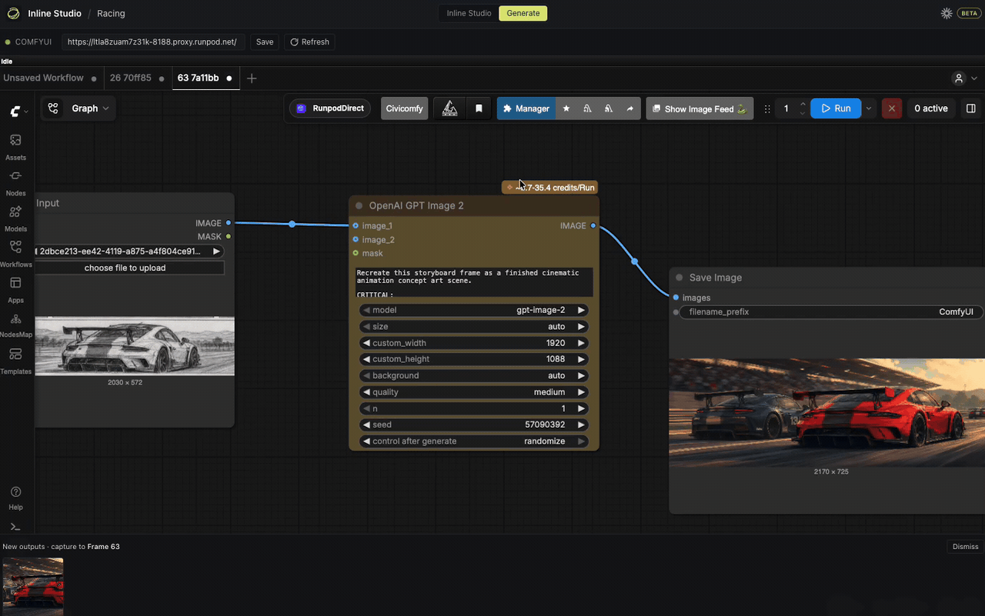
Task: Open the Nodes library panel
Action: (15, 182)
